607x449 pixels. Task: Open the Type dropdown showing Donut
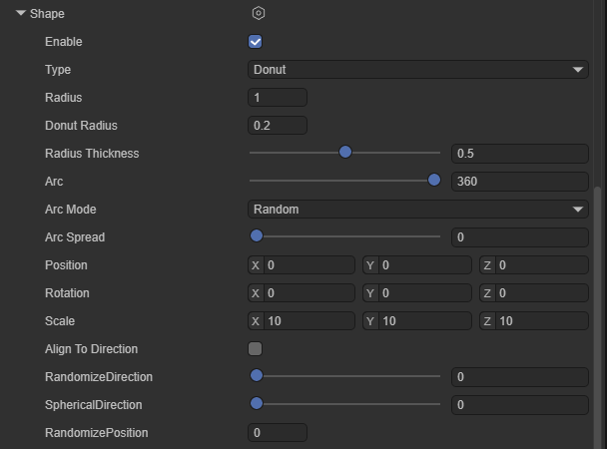tap(417, 70)
